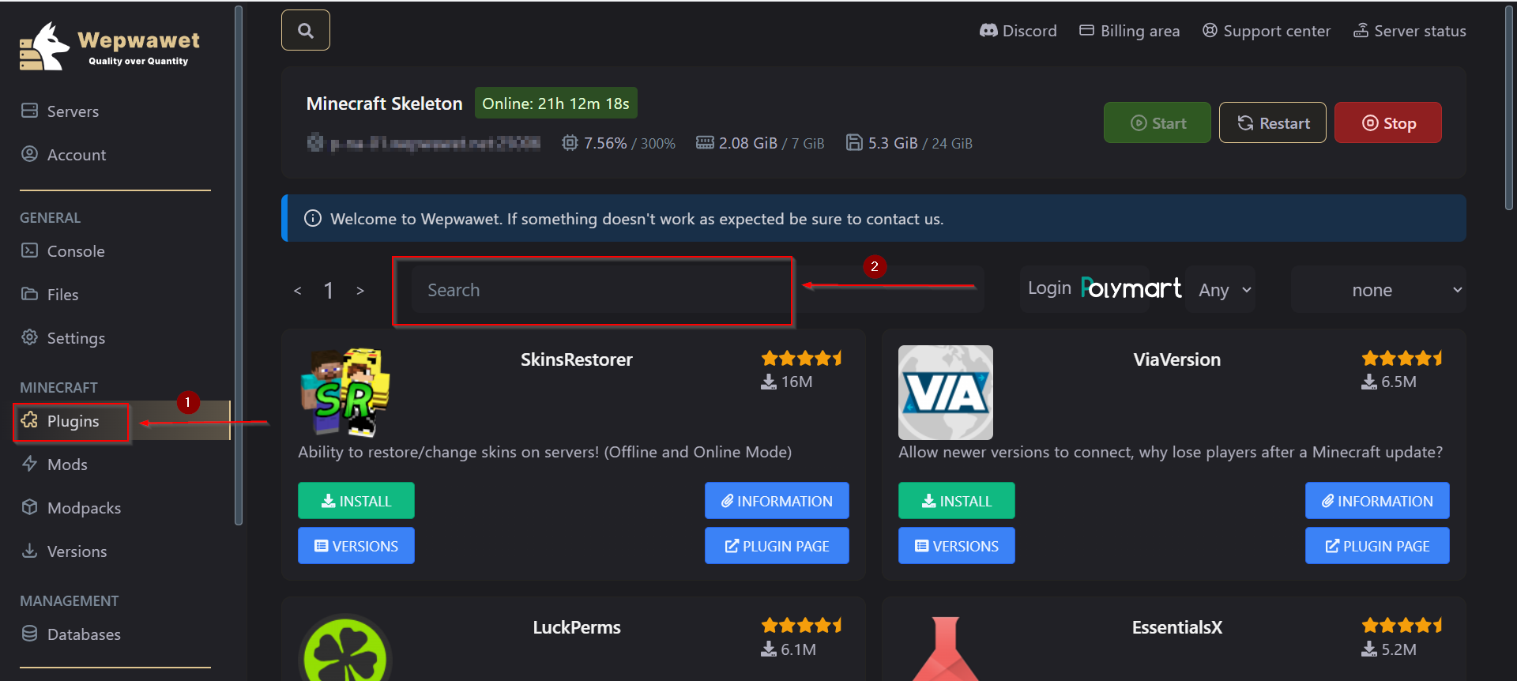Click the Start server button
Image resolution: width=1517 pixels, height=681 pixels.
click(1158, 122)
